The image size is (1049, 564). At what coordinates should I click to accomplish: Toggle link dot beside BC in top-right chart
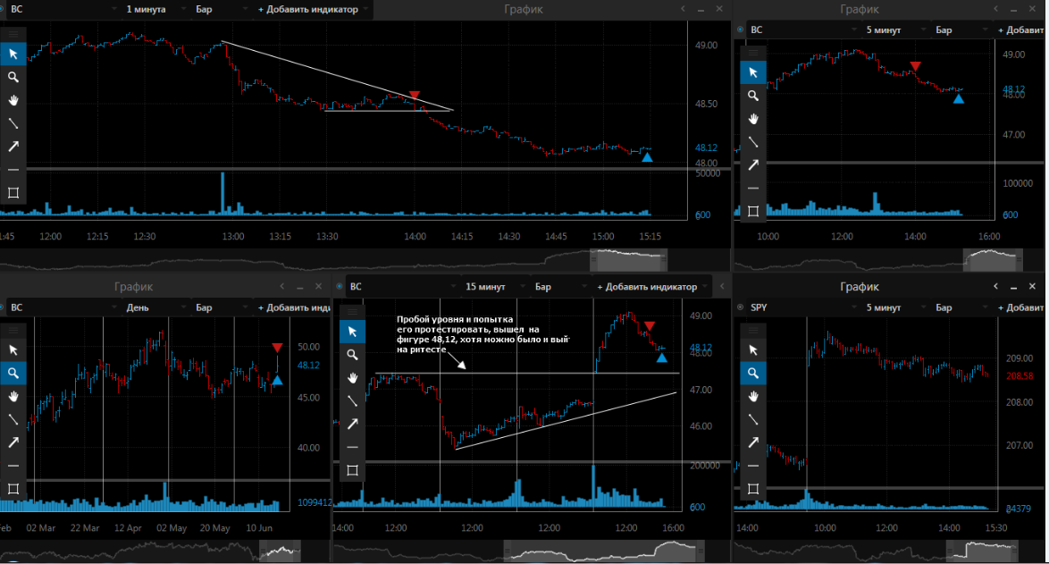(x=740, y=30)
